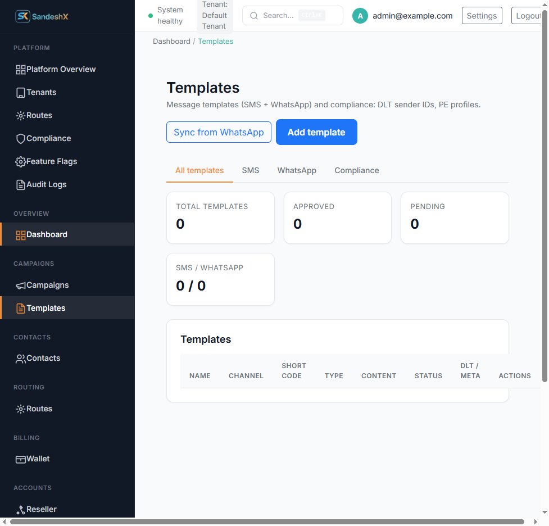Image resolution: width=549 pixels, height=526 pixels.
Task: Click the Feature Flags gear icon
Action: [21, 162]
